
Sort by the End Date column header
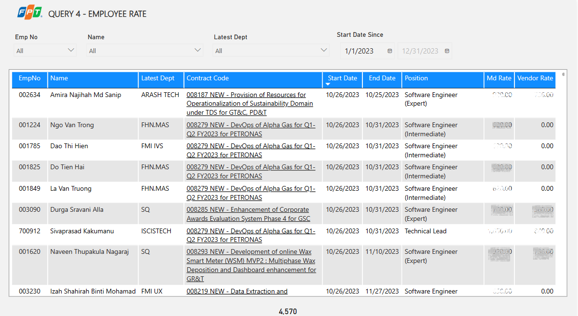[382, 78]
